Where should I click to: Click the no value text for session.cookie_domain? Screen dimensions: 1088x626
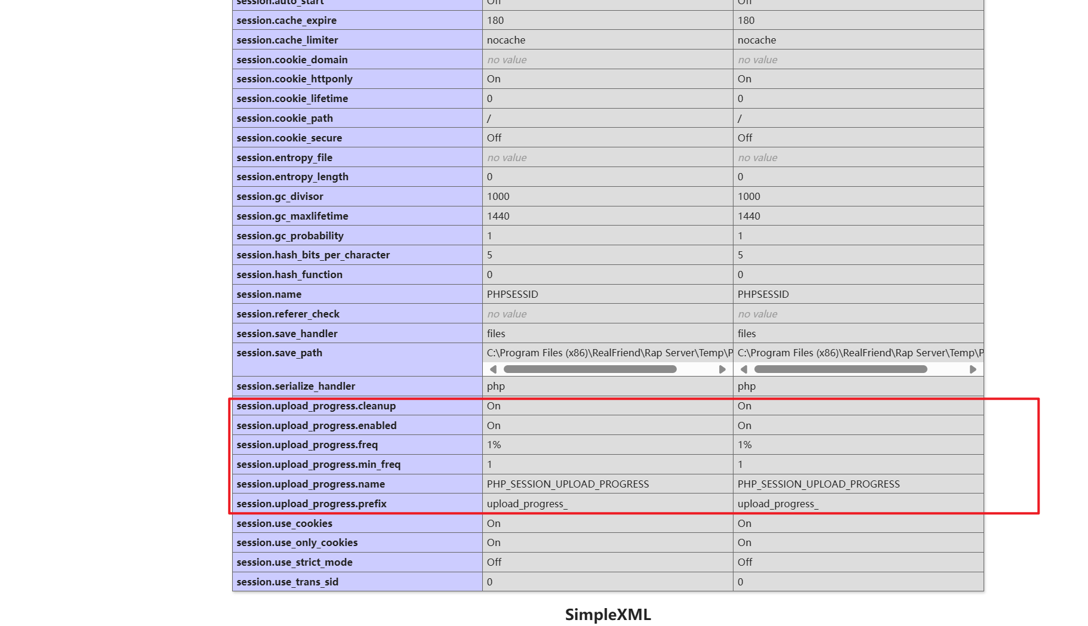click(507, 59)
